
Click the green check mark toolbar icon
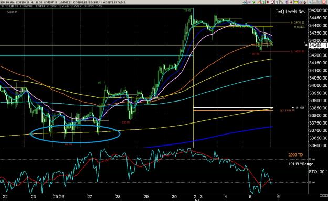253,2
